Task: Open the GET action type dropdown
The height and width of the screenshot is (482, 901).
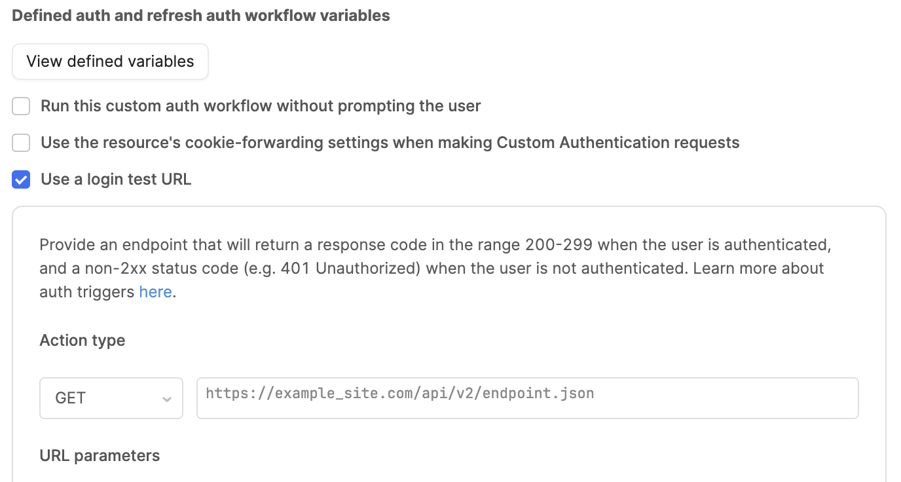Action: 111,398
